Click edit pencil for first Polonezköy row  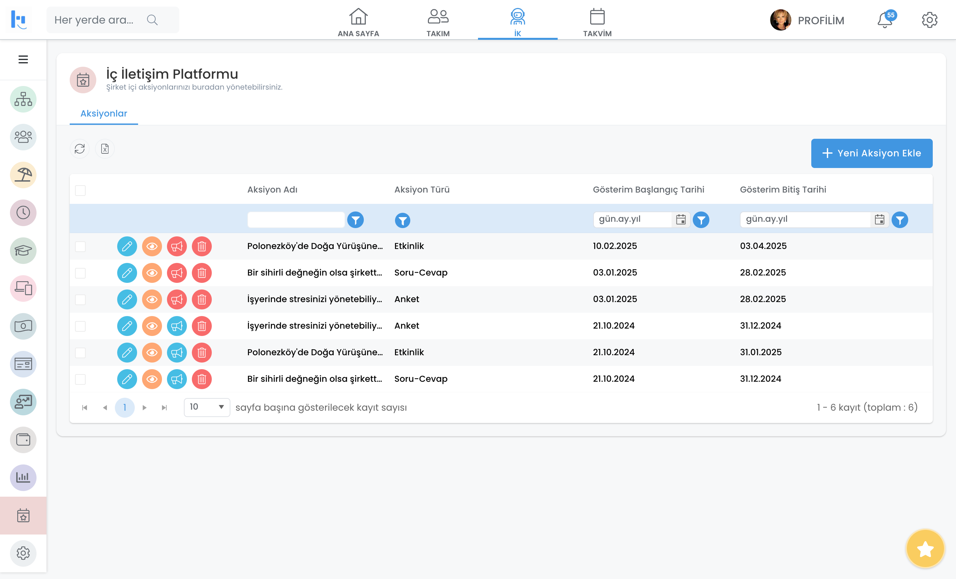(x=127, y=246)
